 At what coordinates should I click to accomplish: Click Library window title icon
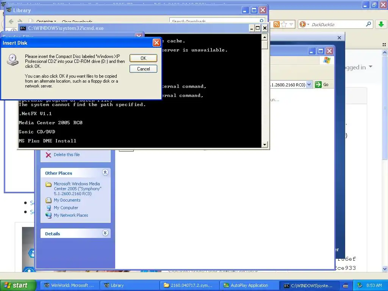click(x=9, y=10)
